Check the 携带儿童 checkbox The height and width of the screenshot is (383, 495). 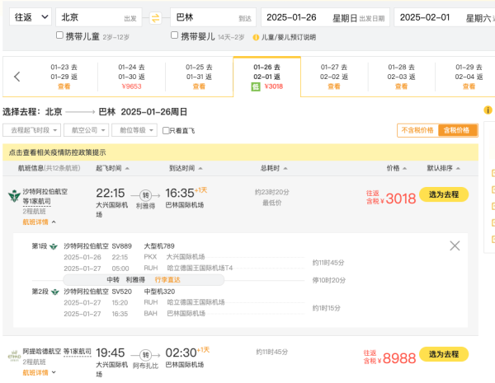pyautogui.click(x=59, y=35)
